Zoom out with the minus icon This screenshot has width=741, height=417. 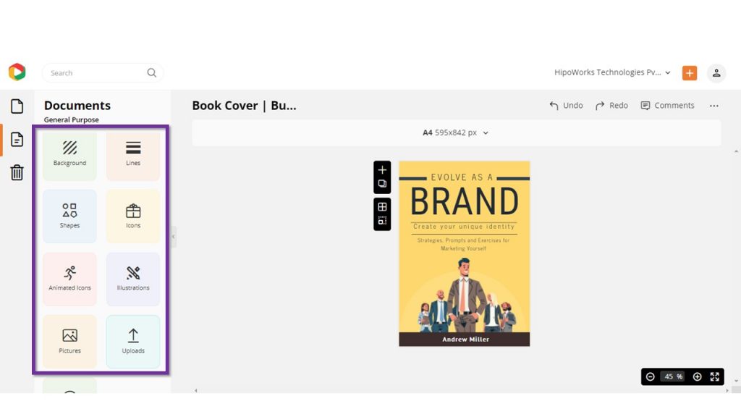(x=651, y=376)
